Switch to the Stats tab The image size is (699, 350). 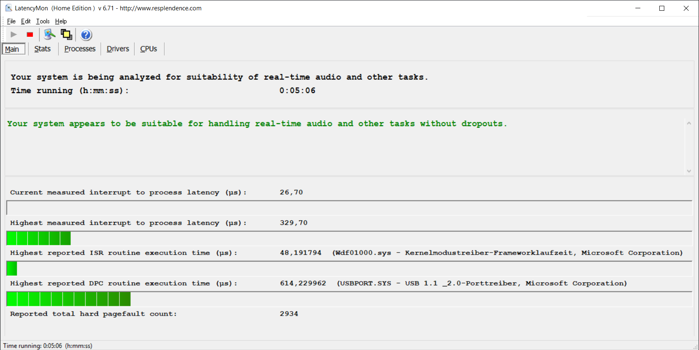pyautogui.click(x=42, y=49)
